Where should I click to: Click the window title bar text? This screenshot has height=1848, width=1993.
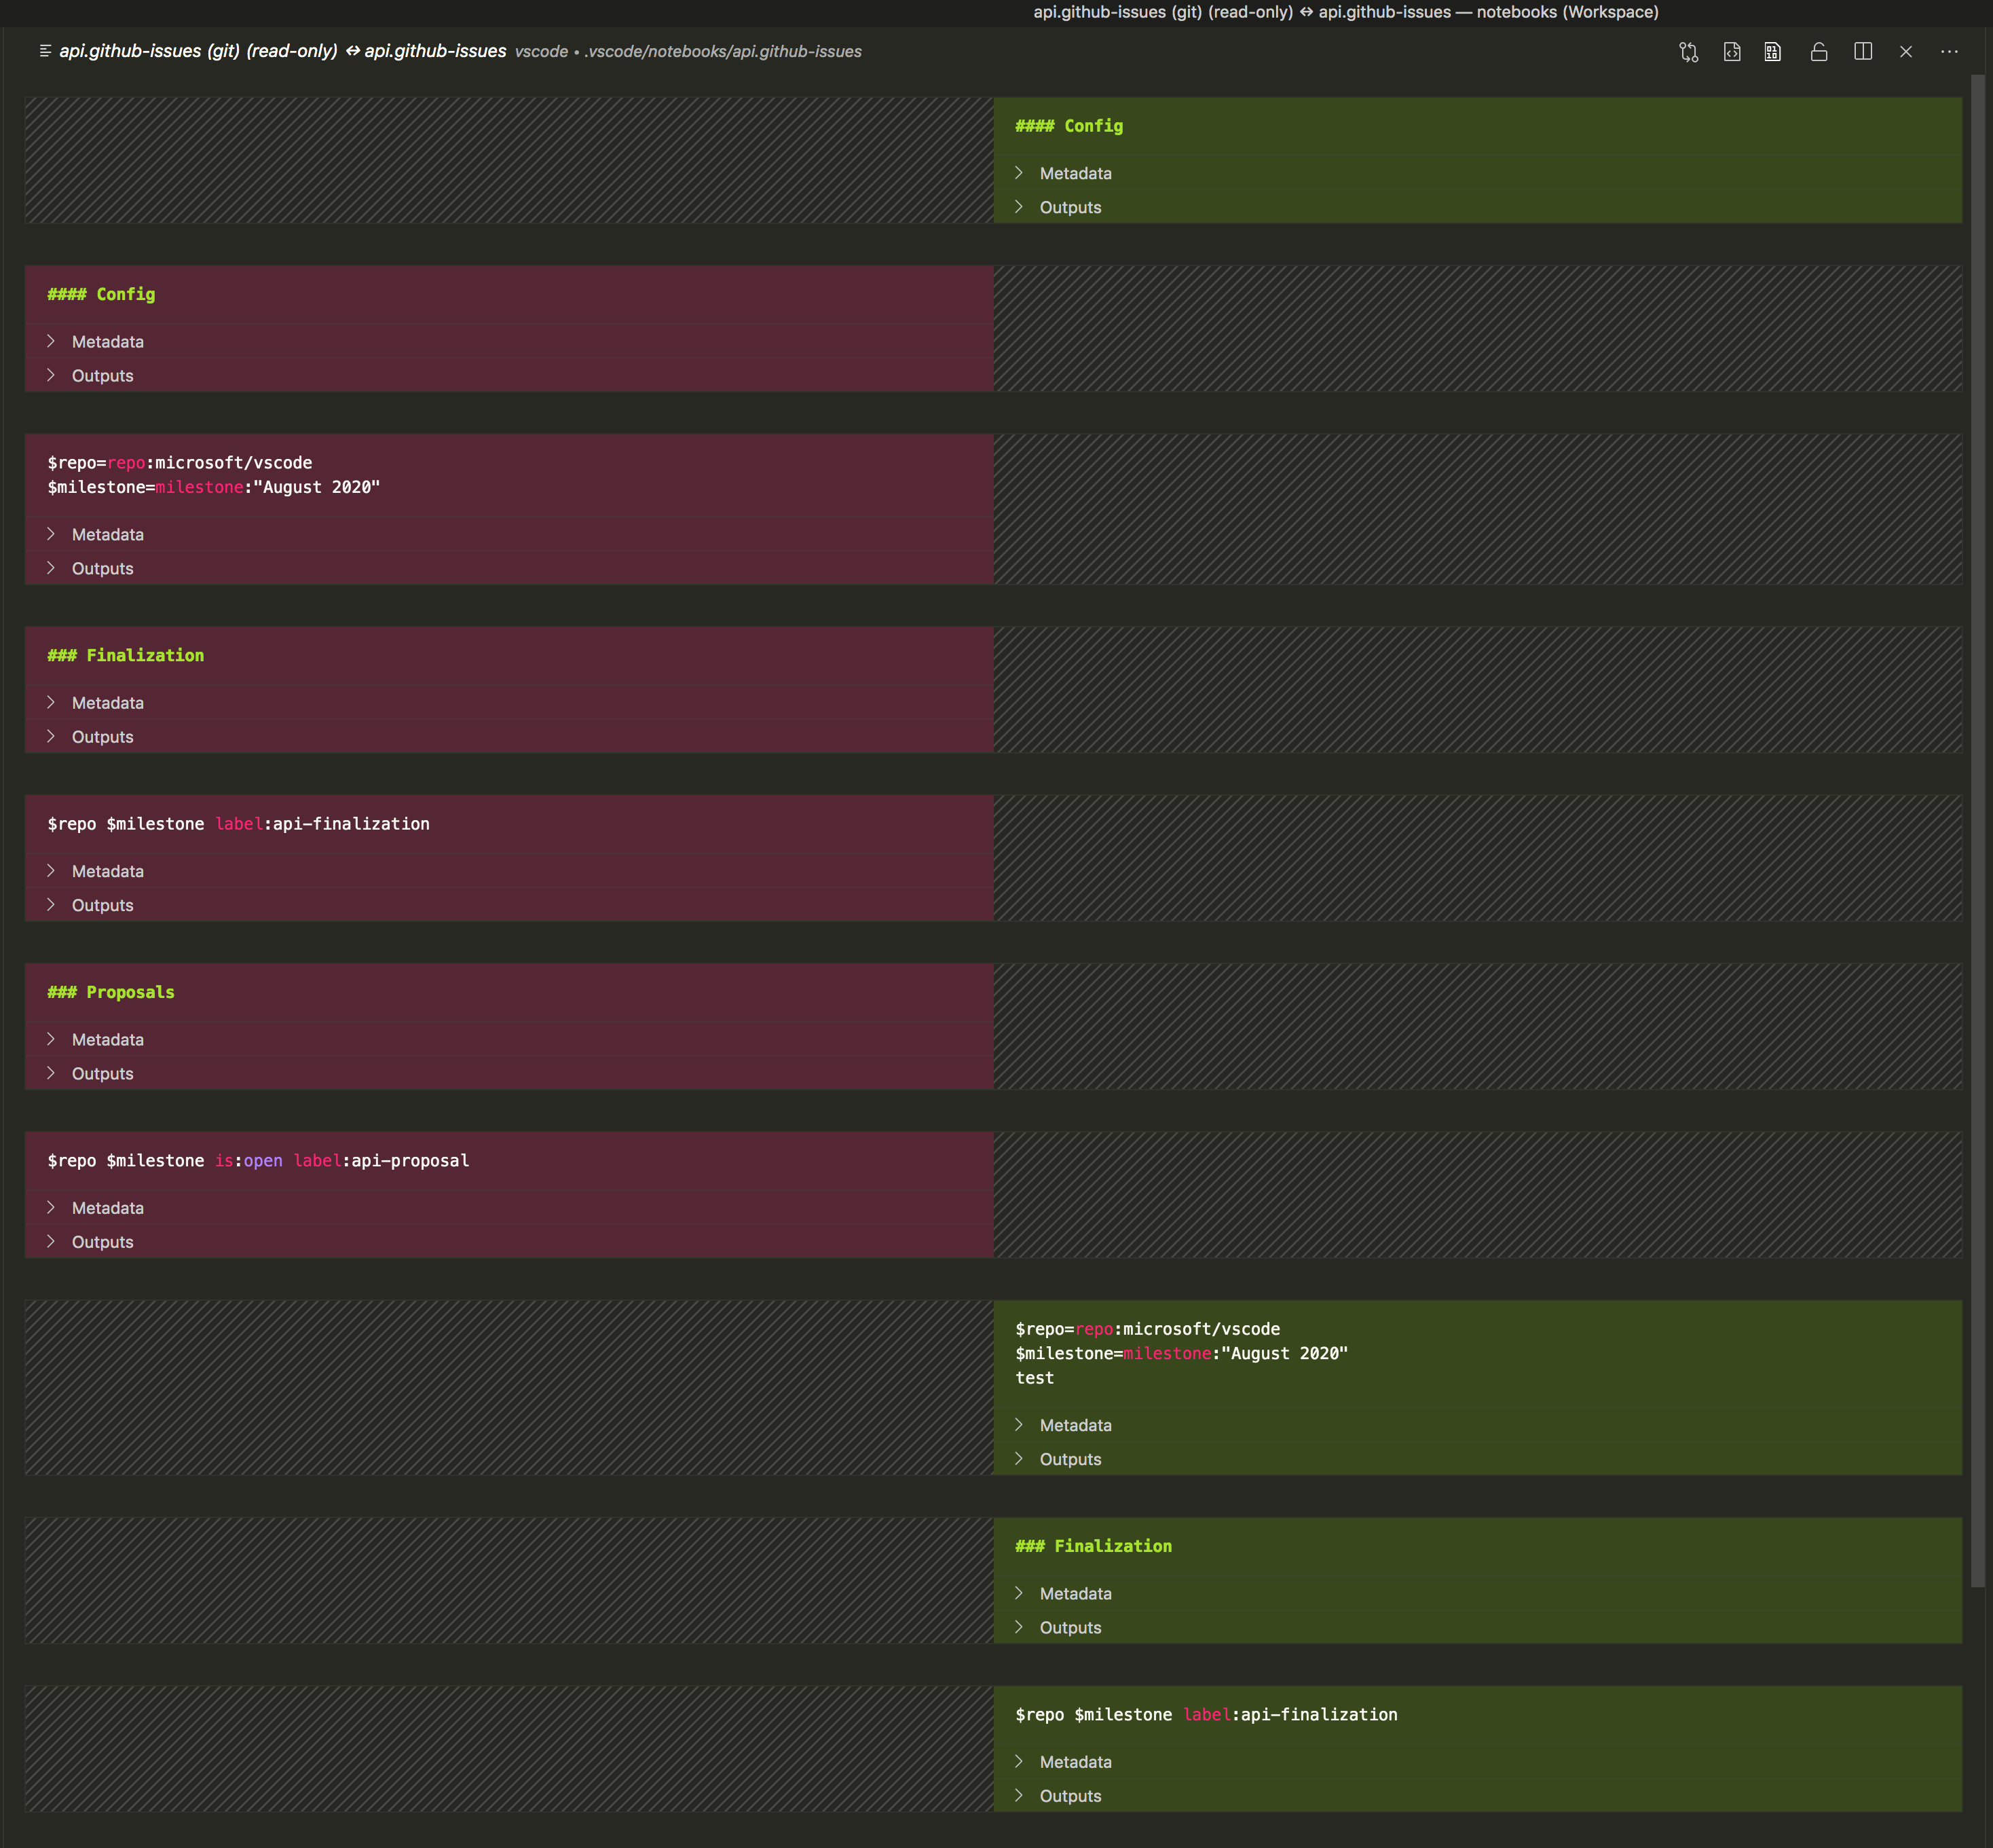click(1345, 12)
